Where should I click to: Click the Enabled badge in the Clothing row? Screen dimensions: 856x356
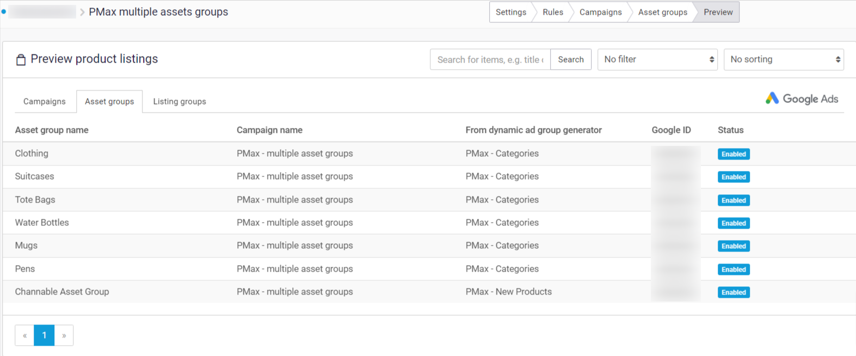[734, 154]
